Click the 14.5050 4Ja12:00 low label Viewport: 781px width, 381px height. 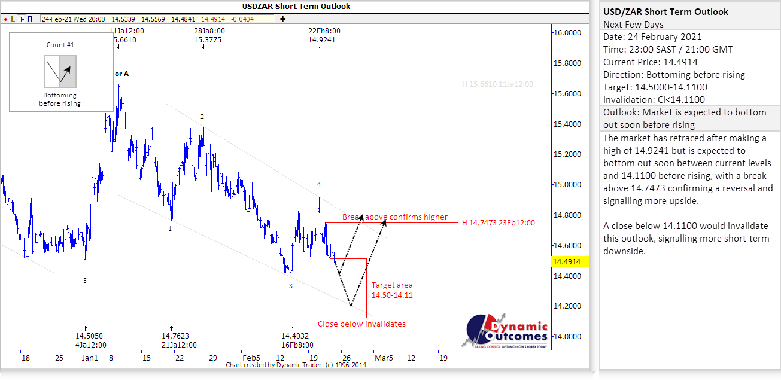pyautogui.click(x=91, y=340)
